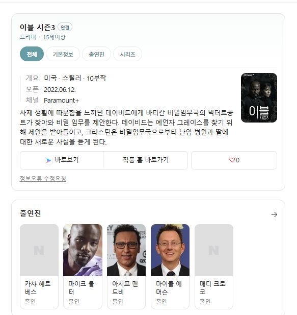This screenshot has width=297, height=315.
Task: Click 아시프 맨드비's cast photo
Action: 126,250
